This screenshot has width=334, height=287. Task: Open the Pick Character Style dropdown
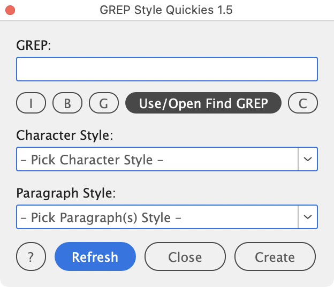pos(157,160)
